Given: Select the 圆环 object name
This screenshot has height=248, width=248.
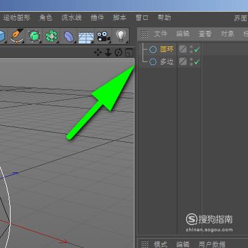Looking at the screenshot, I should coord(167,50).
